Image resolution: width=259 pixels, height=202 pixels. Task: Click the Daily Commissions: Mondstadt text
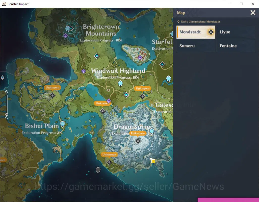200,22
